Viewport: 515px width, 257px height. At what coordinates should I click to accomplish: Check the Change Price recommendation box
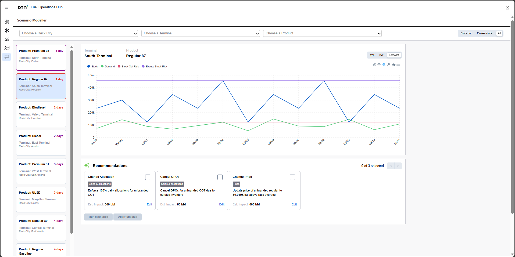[x=292, y=177]
